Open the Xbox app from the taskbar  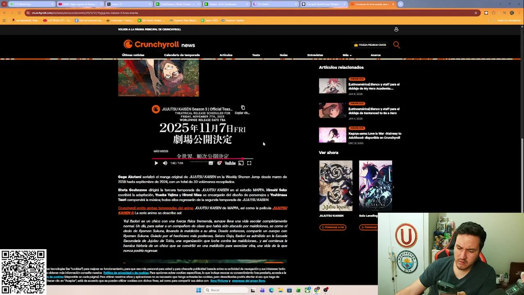click(x=307, y=290)
